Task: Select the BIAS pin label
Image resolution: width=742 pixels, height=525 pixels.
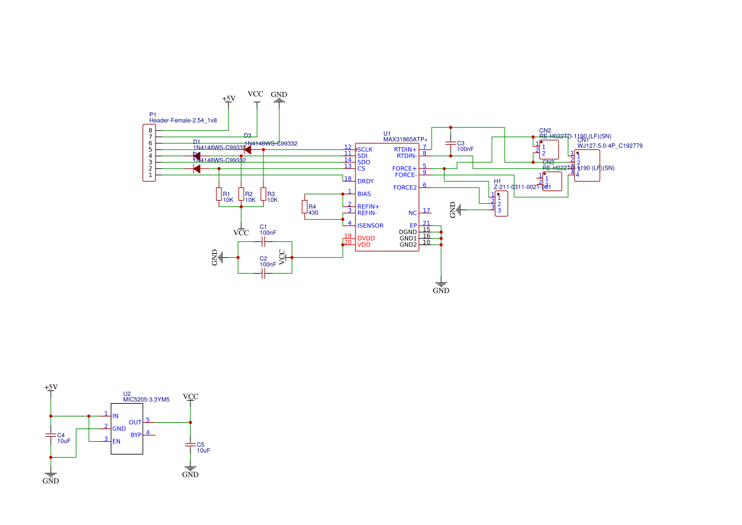Action: 364,194
